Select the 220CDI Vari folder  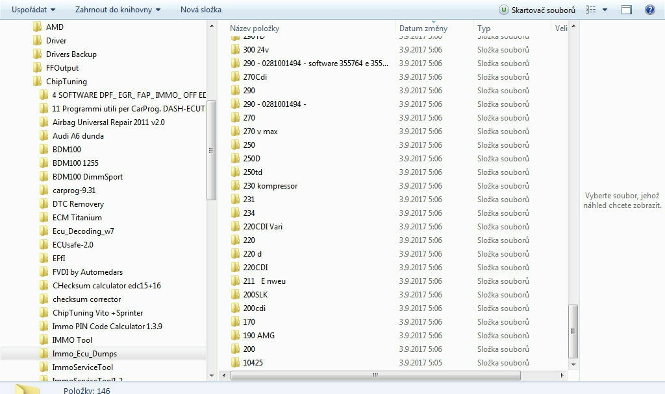coord(262,227)
